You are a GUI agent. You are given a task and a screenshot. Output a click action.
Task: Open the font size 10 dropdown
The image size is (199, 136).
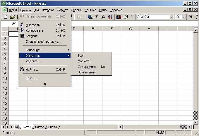click(183, 17)
